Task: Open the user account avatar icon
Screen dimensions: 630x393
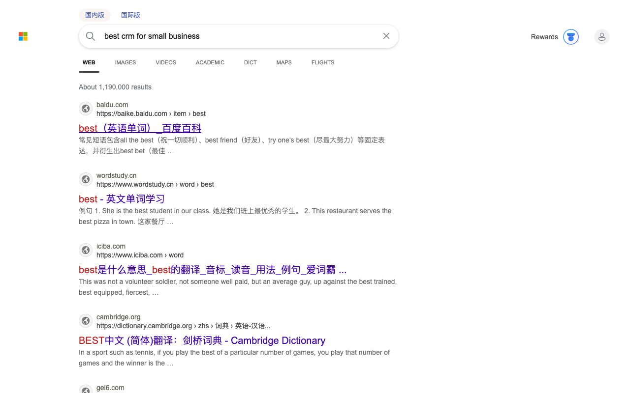Action: point(602,37)
